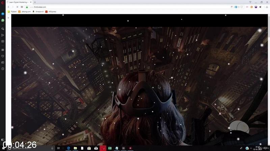270x151 pixels.
Task: Click the green padlock site security icon
Action: [27, 7]
